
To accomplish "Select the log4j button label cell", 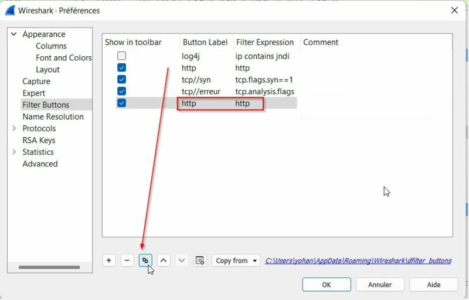I will (191, 56).
